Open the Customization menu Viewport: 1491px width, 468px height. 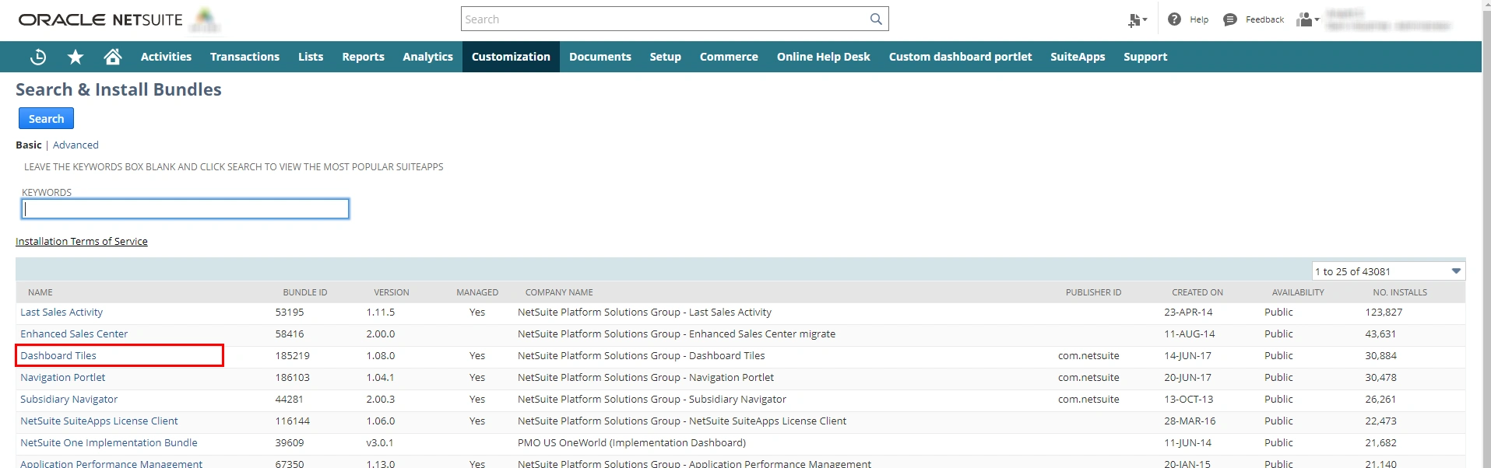511,57
